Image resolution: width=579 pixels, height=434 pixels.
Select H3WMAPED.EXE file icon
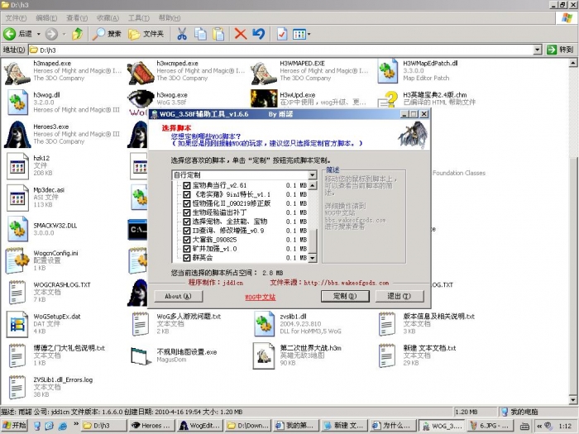pos(263,73)
